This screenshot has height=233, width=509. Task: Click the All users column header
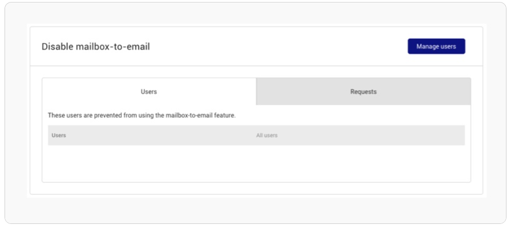click(267, 135)
